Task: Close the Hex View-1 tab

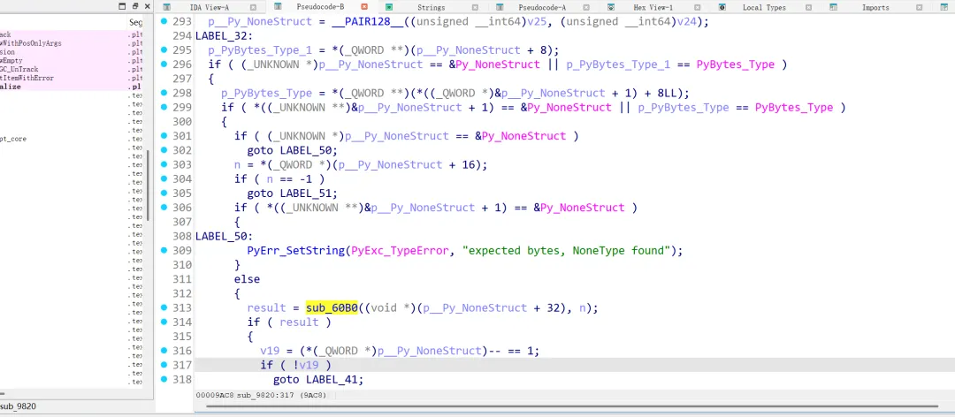Action: point(698,7)
